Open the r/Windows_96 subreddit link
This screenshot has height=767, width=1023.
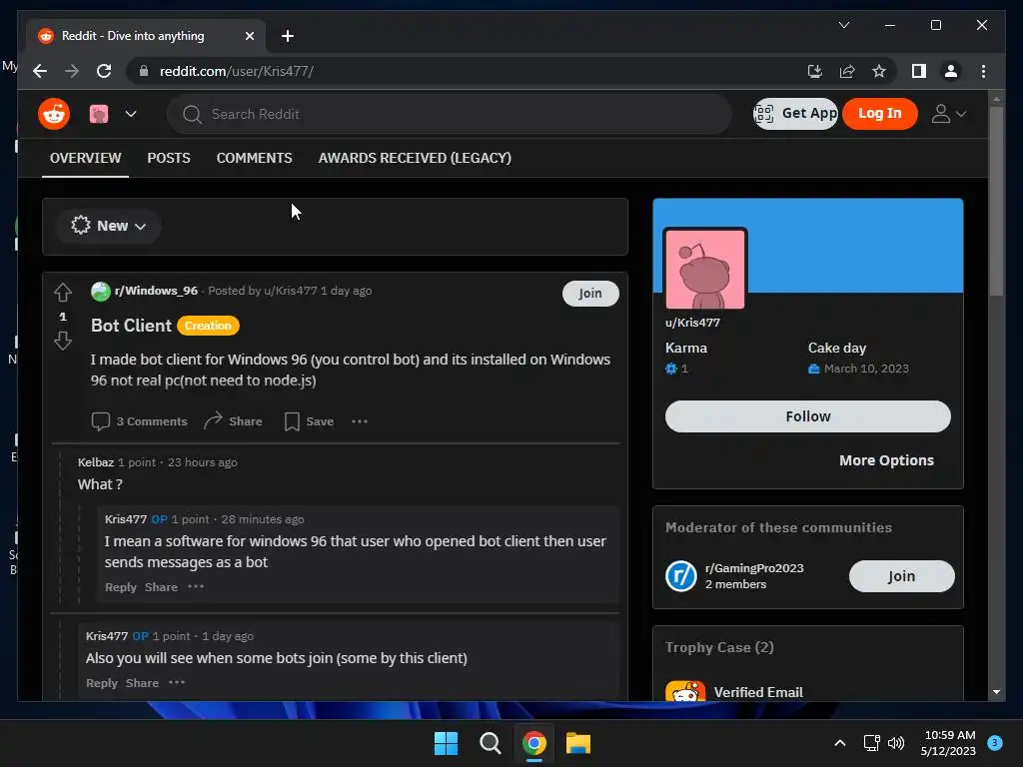[x=156, y=291]
